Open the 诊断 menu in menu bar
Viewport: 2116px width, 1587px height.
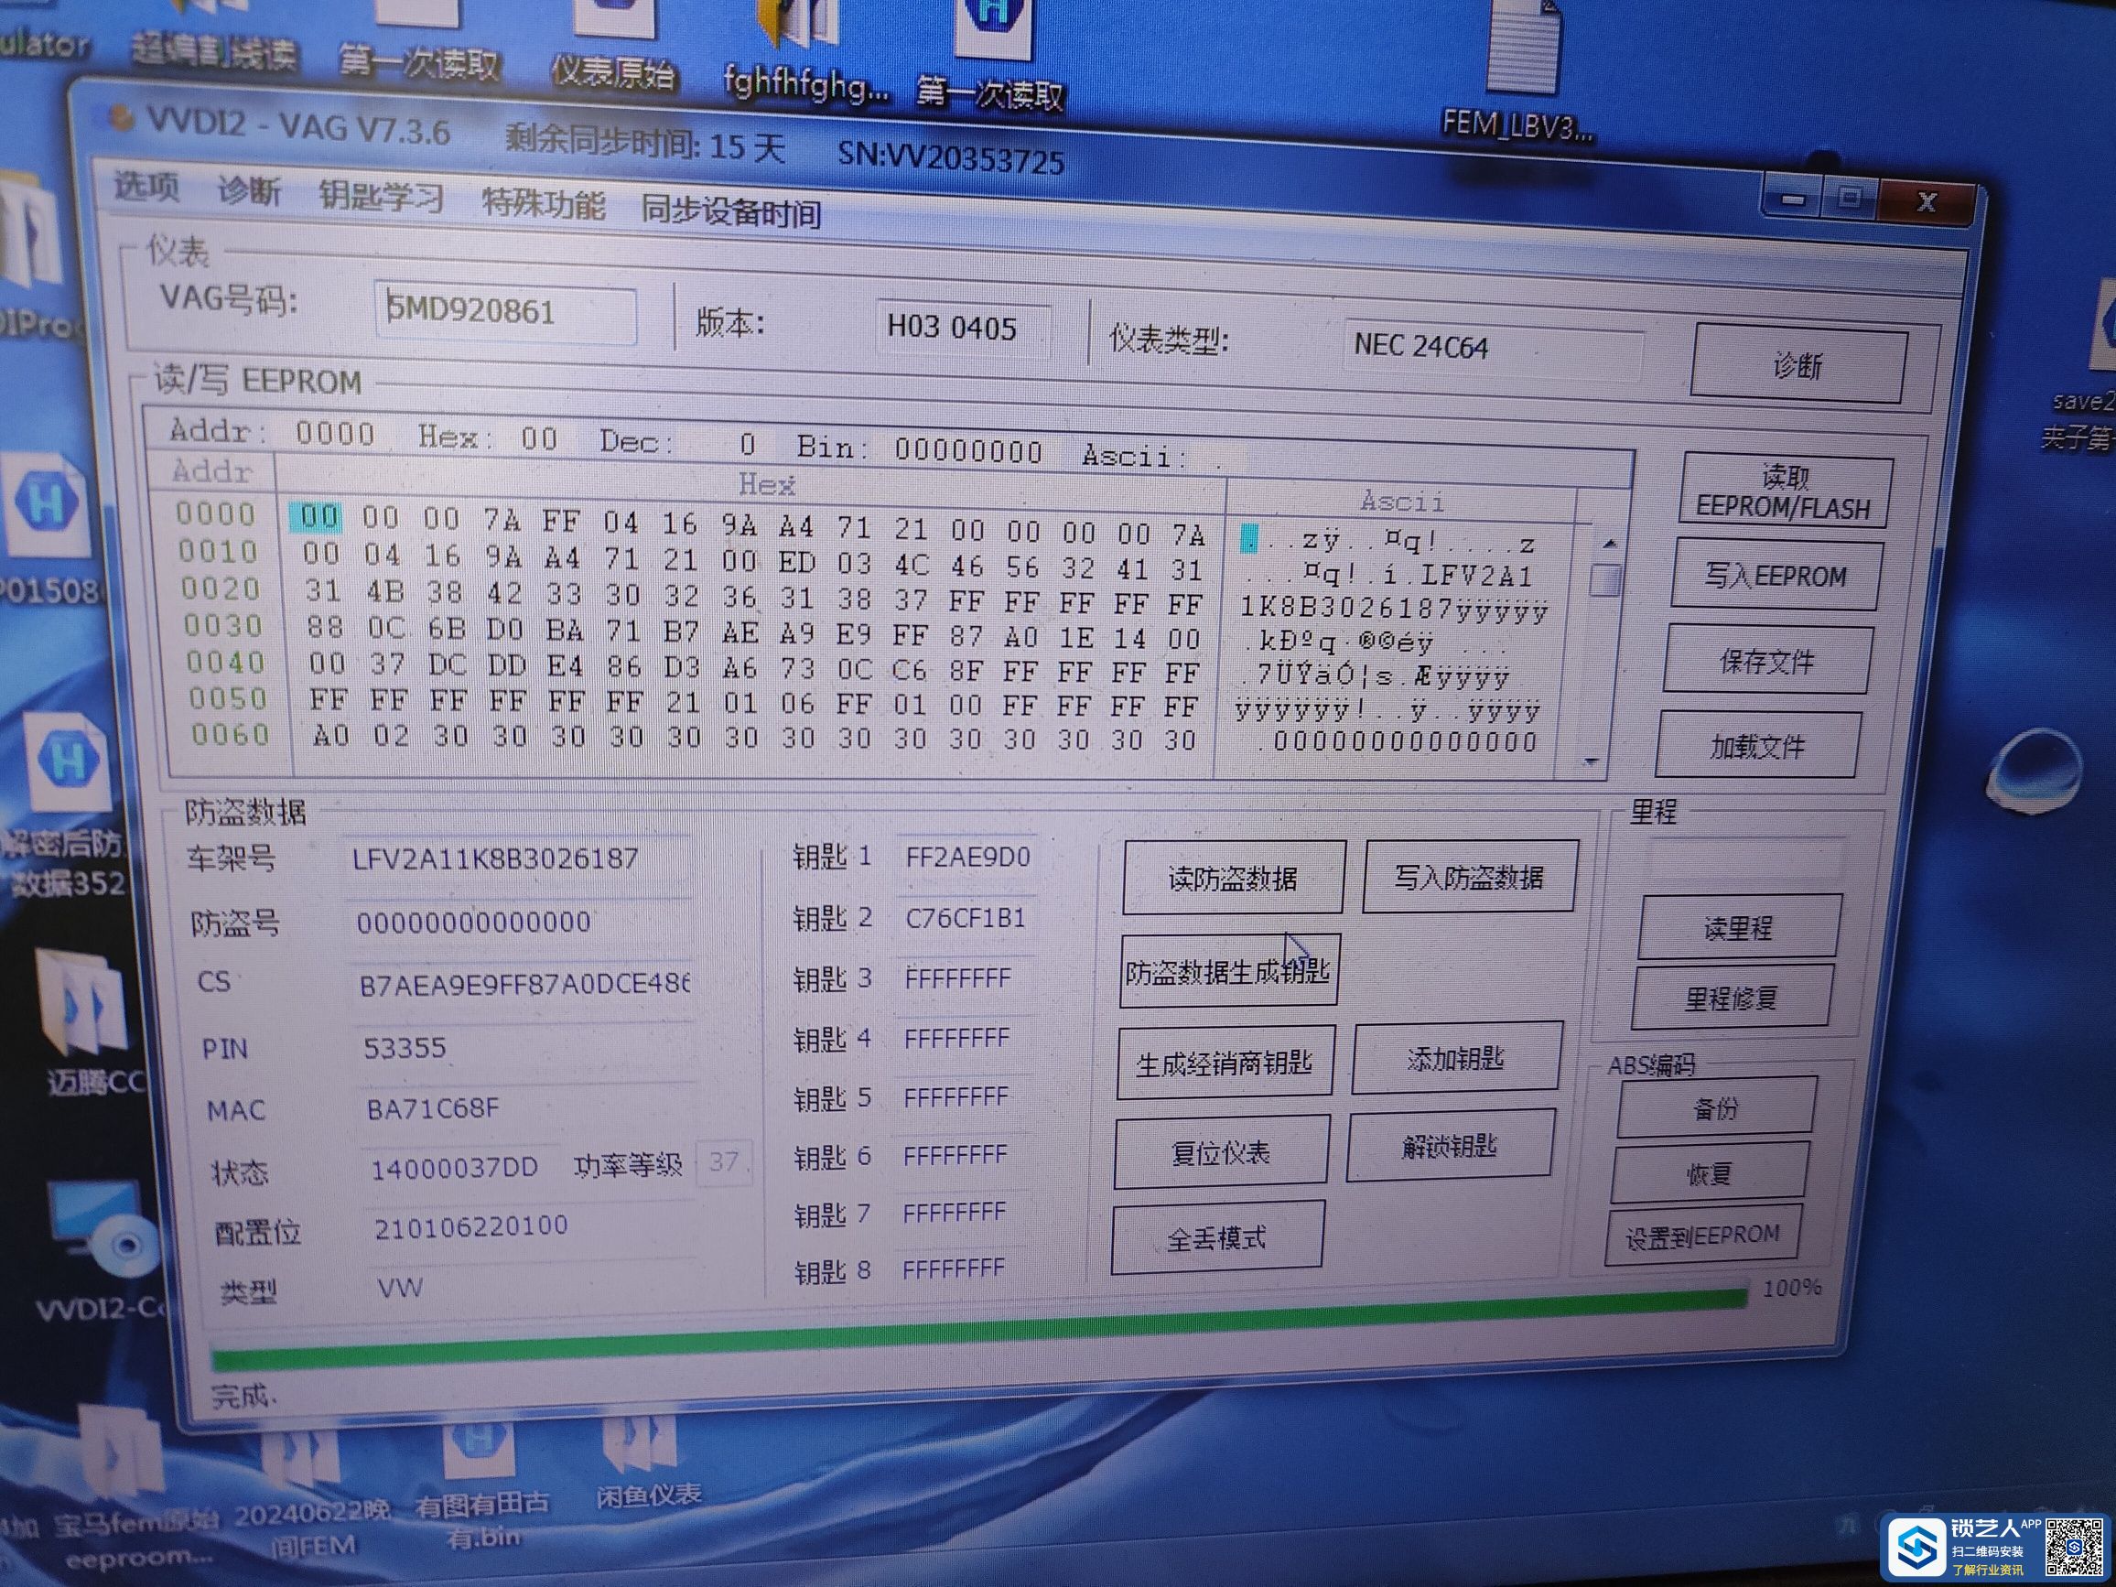[250, 191]
